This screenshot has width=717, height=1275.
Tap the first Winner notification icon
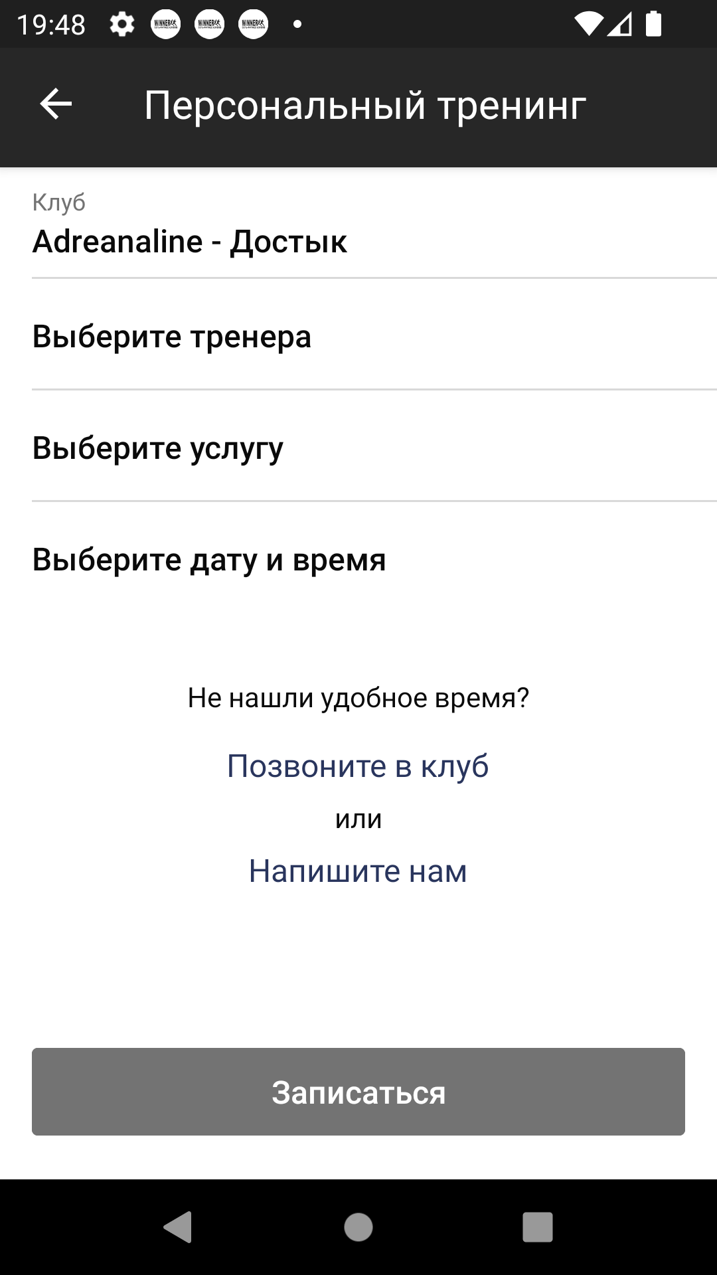[166, 25]
